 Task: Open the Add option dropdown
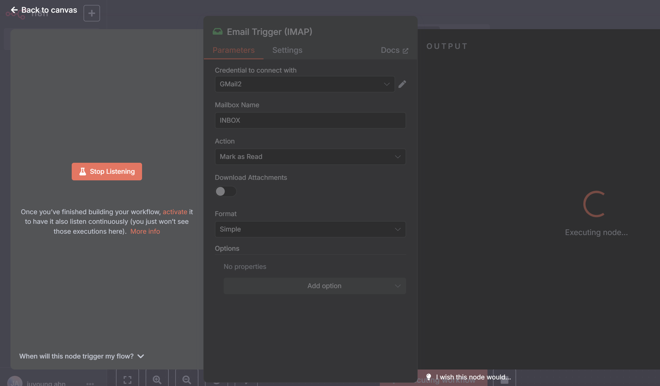point(315,286)
